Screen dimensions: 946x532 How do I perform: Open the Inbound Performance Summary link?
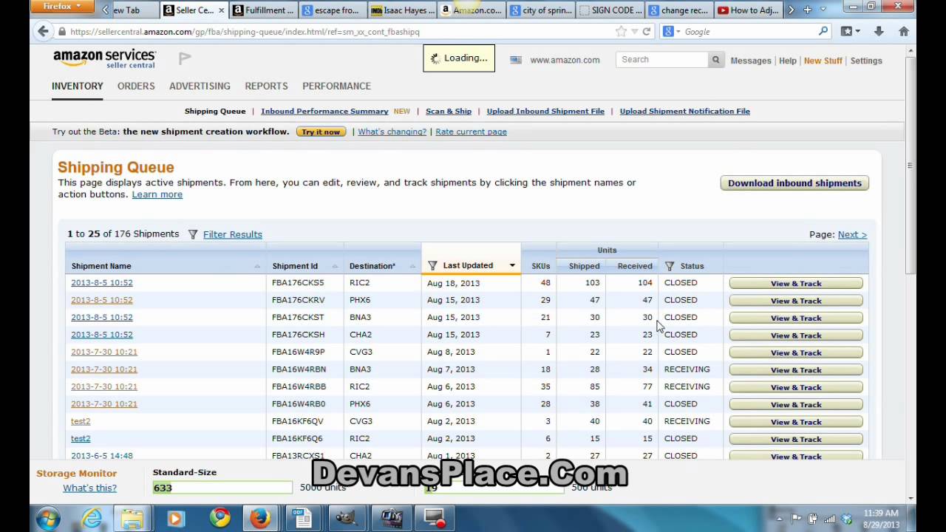coord(324,111)
